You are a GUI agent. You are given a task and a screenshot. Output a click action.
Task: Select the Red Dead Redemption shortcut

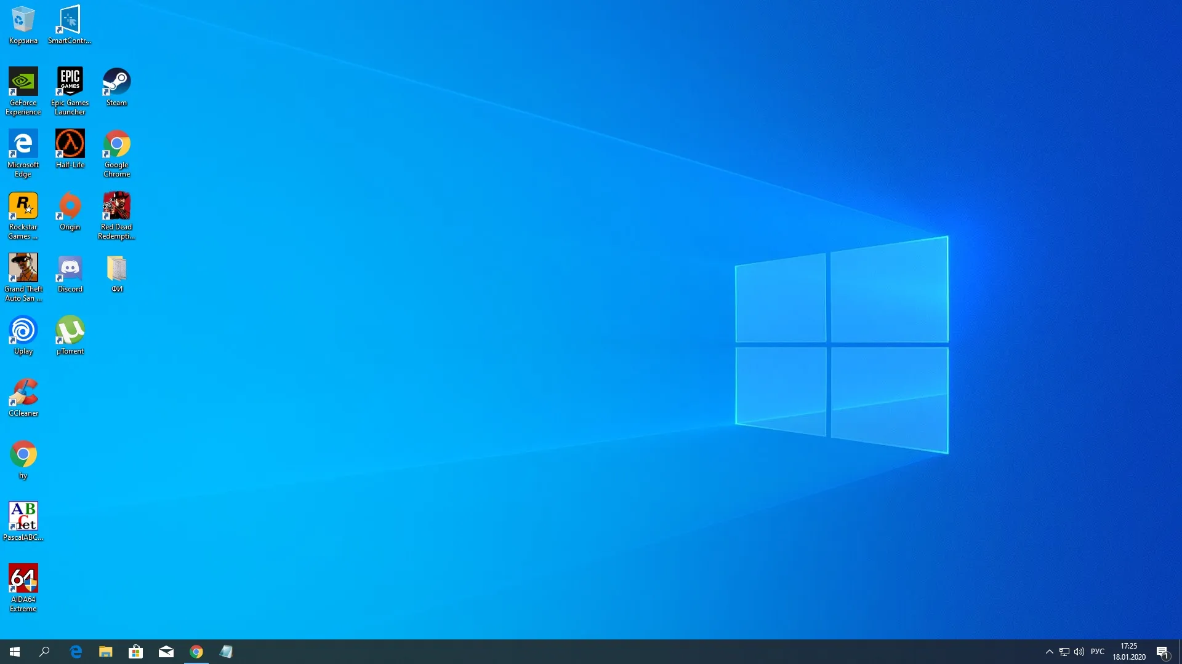pyautogui.click(x=116, y=215)
